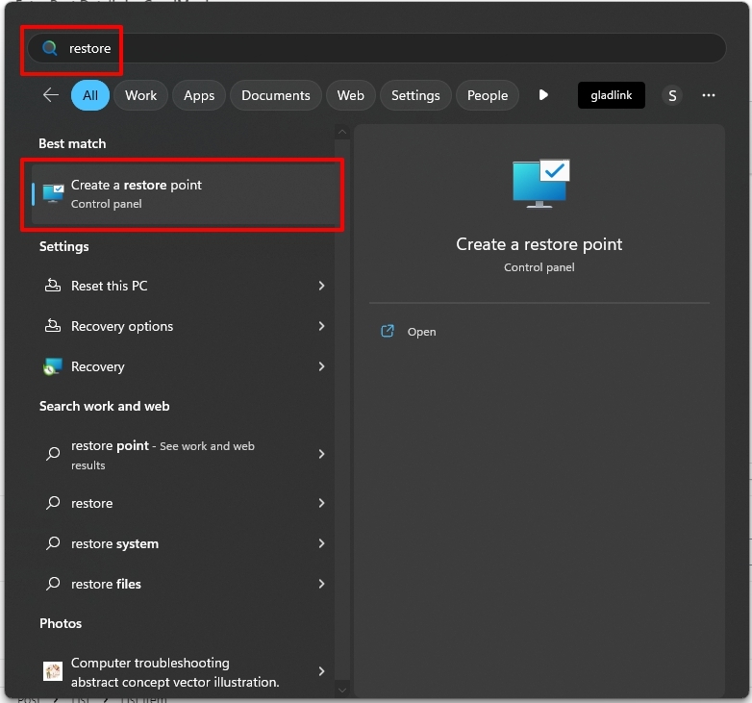Click the search box containing "restore"
The height and width of the screenshot is (703, 752).
[376, 48]
